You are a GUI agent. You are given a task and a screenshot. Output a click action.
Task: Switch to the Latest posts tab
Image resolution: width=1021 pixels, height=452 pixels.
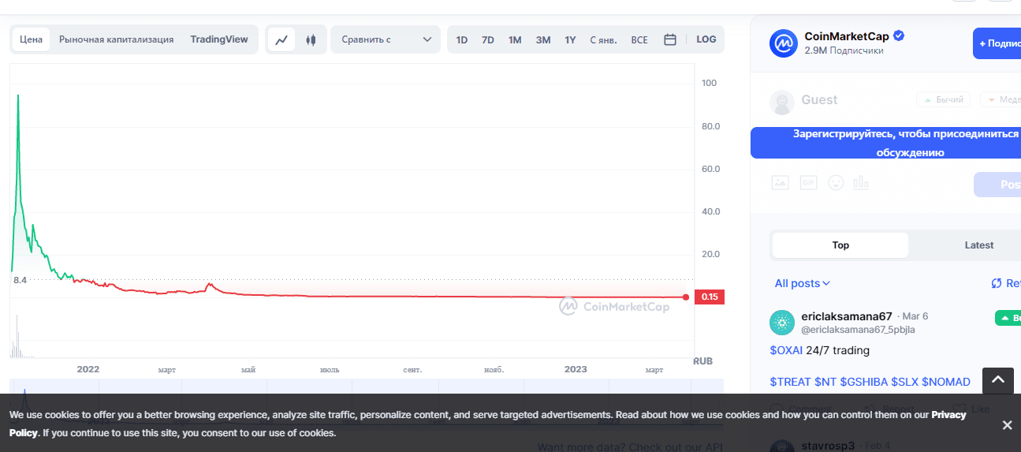click(x=978, y=245)
